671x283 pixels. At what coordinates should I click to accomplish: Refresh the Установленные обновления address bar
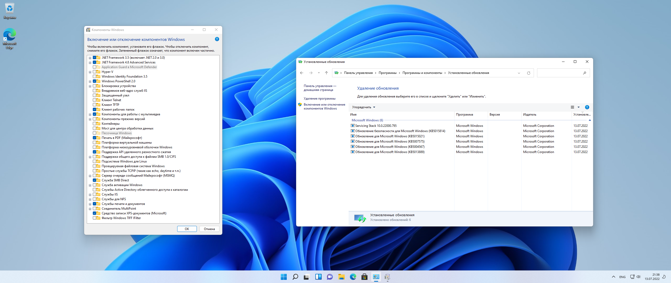[529, 73]
